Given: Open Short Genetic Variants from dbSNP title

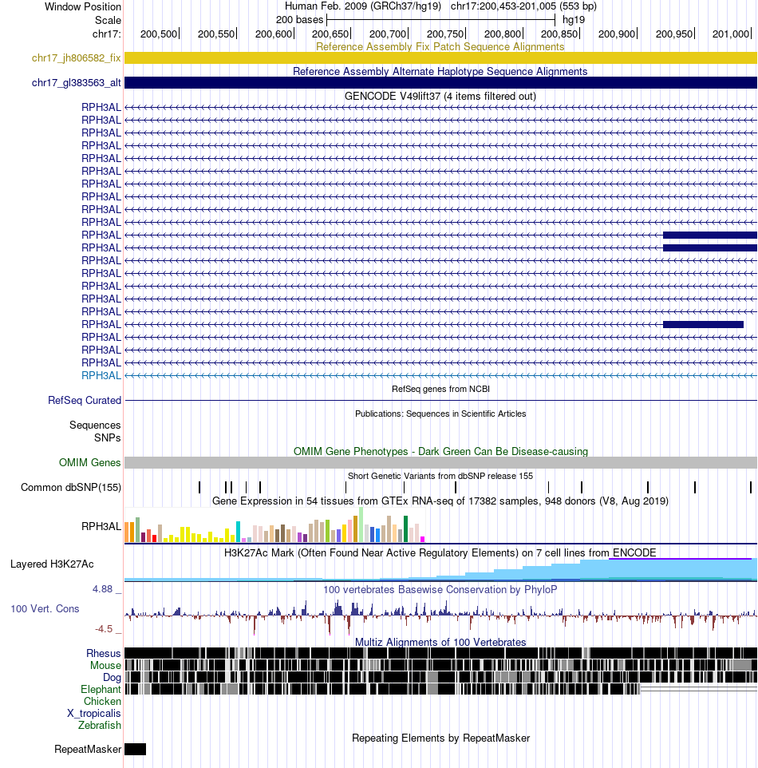Looking at the screenshot, I should point(440,476).
